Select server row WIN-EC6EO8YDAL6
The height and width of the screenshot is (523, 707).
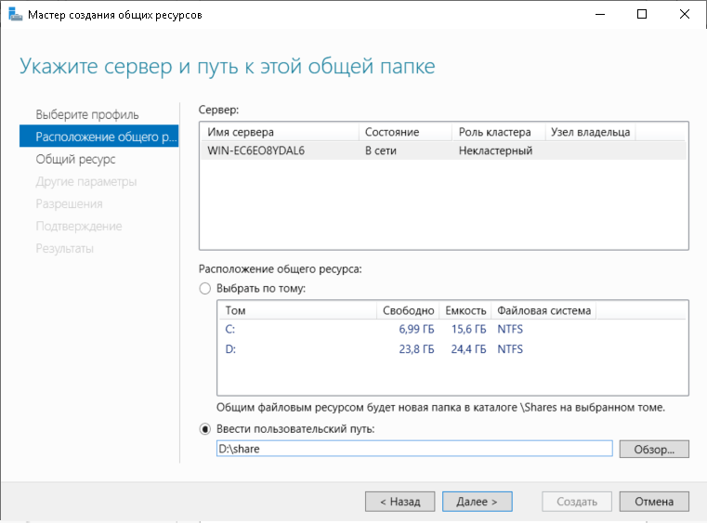(443, 150)
